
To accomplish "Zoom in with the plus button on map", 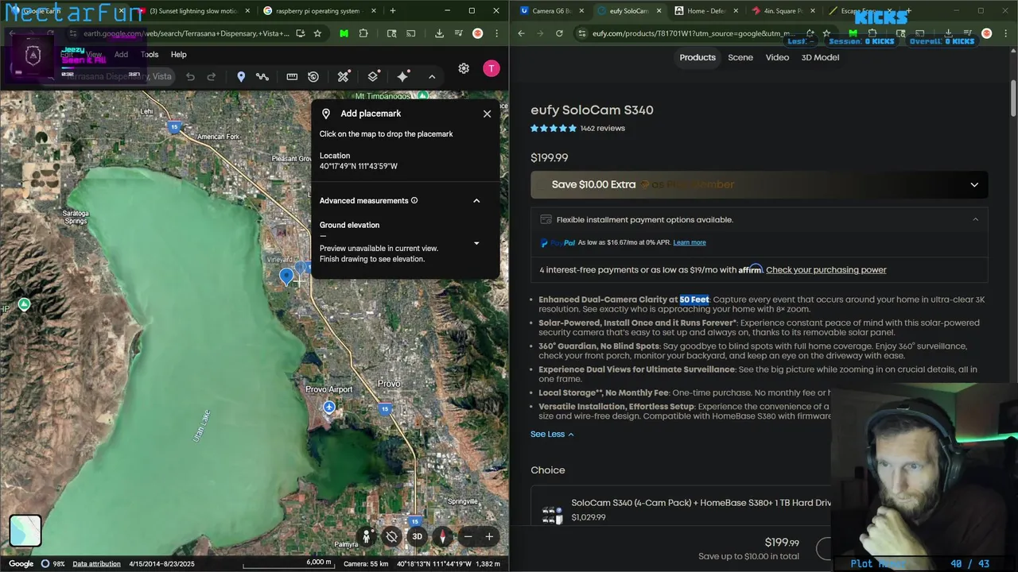I will click(489, 536).
